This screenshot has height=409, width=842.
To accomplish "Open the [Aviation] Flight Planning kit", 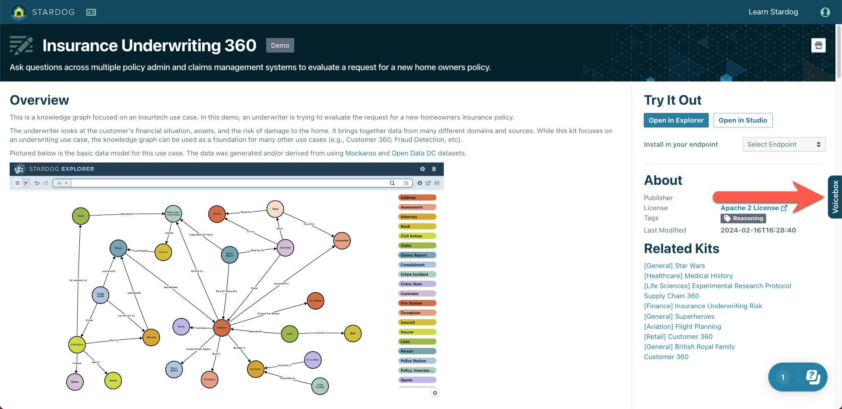I will (x=682, y=327).
